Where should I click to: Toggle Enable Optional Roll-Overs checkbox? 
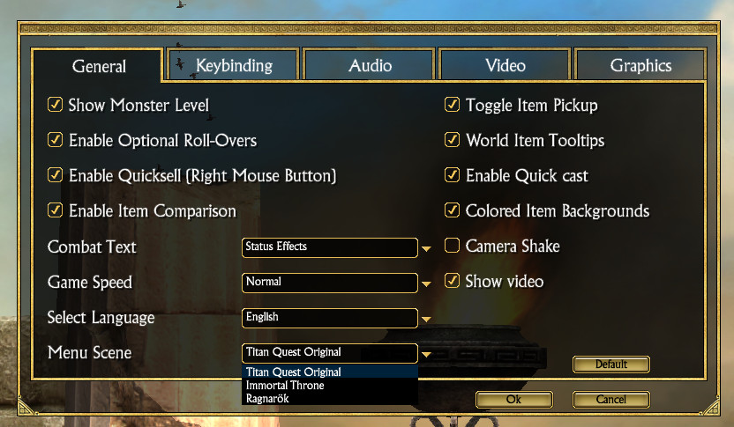click(x=56, y=140)
